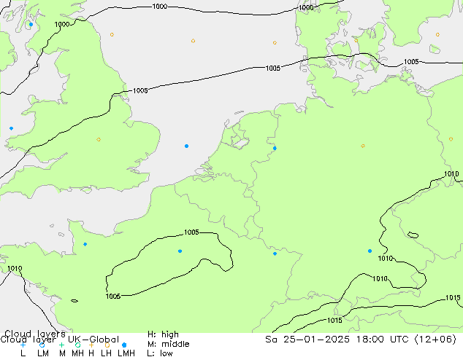Click the 1005 label on the east England coast
Image resolution: width=463 pixels, height=357 pixels.
pos(140,90)
